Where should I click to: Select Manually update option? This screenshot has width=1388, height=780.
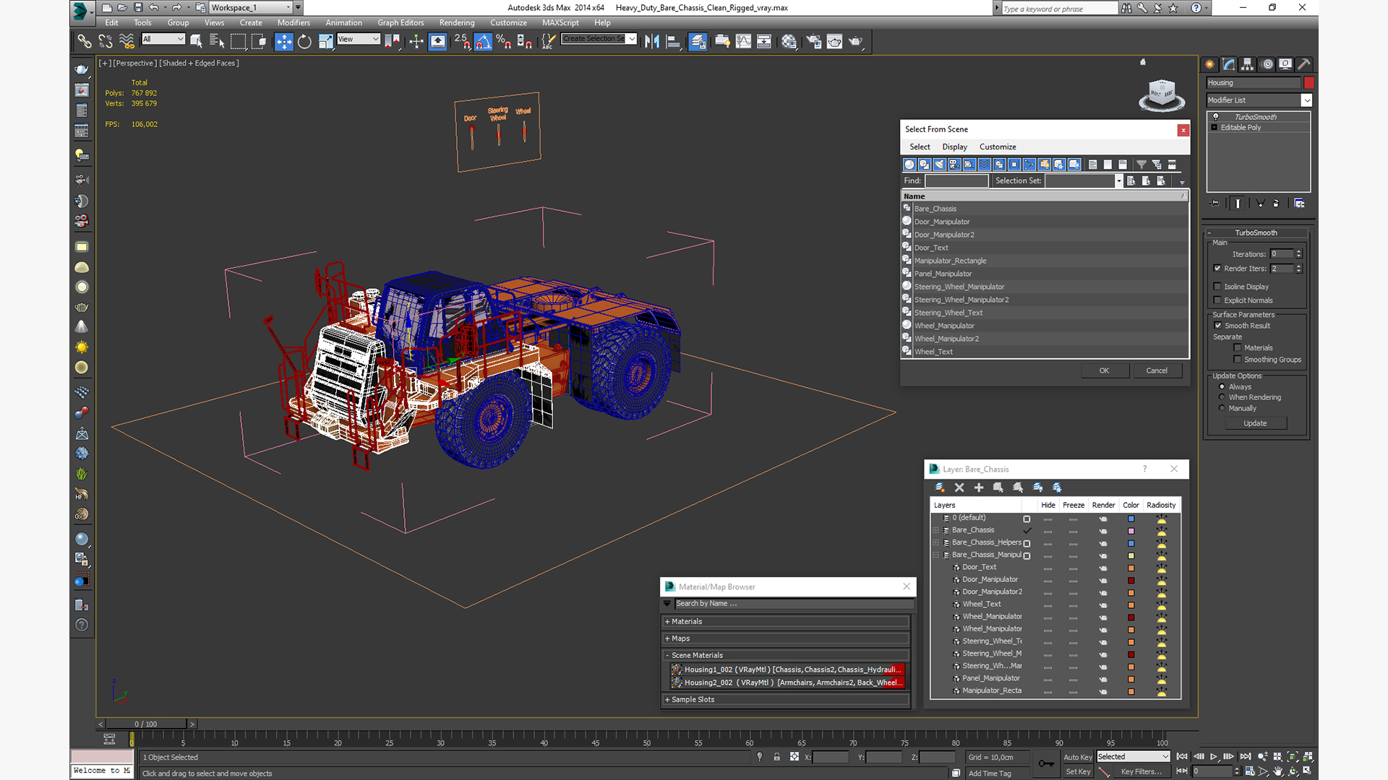pos(1222,408)
